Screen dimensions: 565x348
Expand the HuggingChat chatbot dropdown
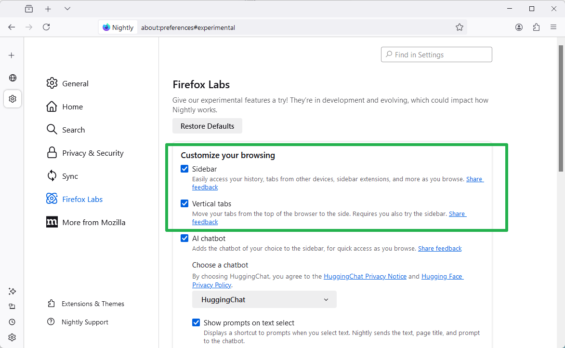coord(264,299)
